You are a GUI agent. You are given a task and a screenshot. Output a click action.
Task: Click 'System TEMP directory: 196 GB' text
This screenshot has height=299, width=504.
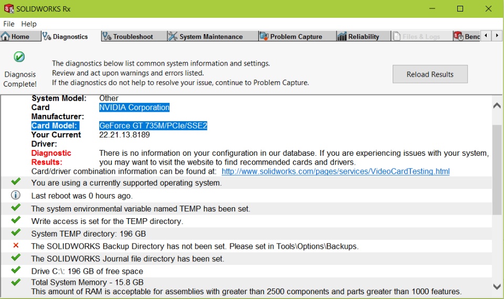[x=88, y=234]
